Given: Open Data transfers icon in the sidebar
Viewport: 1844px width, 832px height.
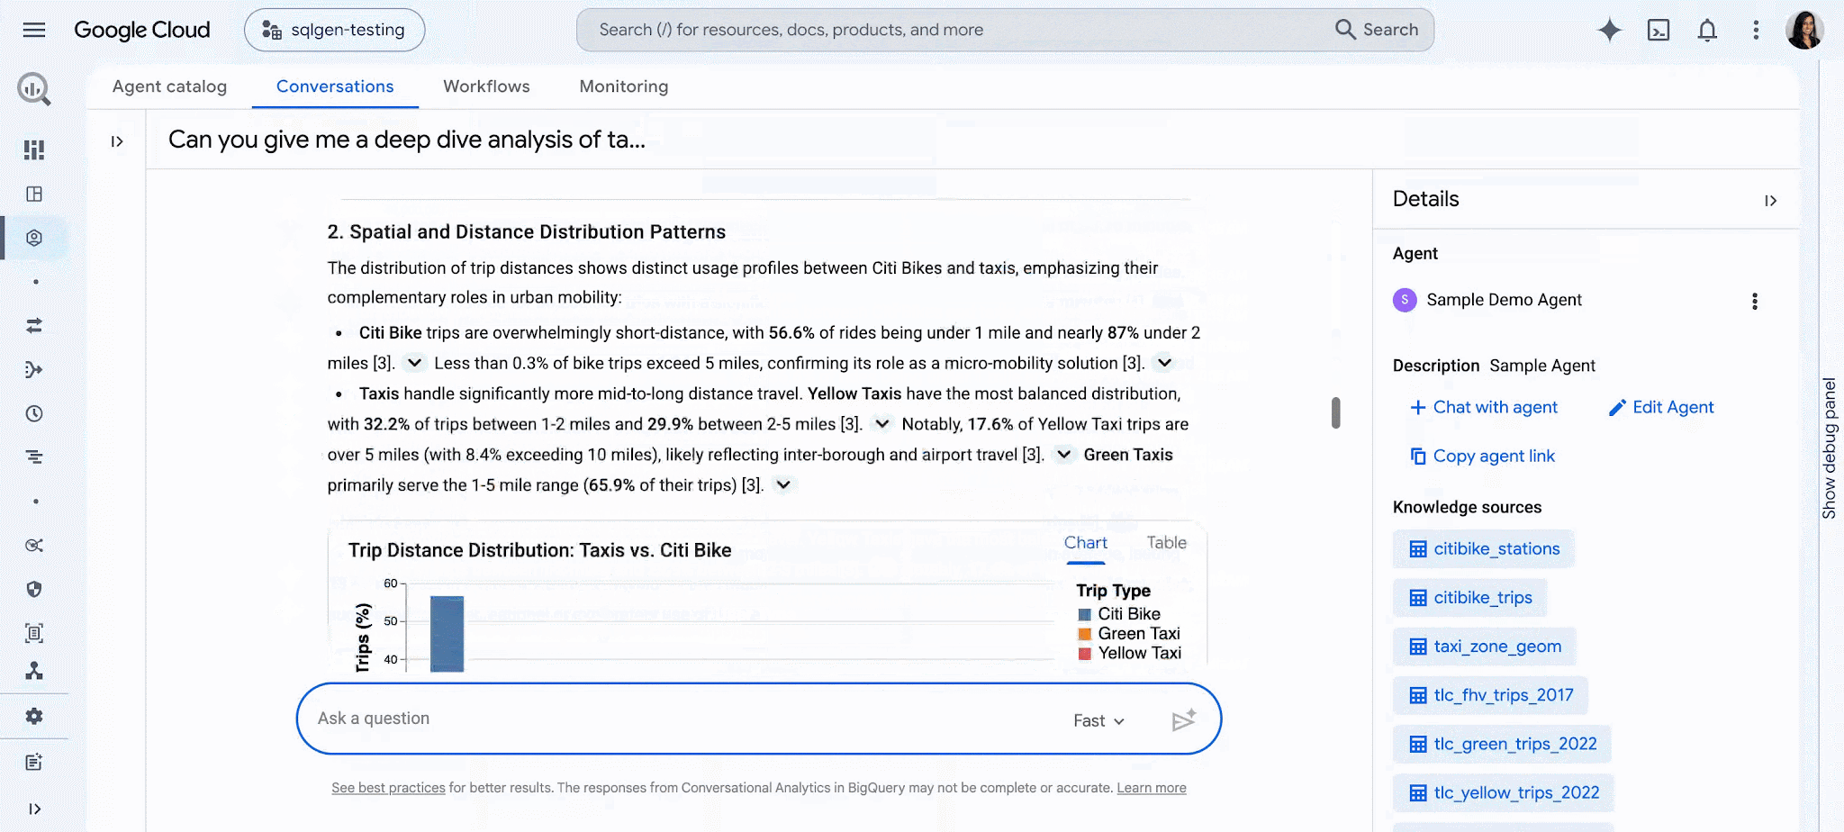Looking at the screenshot, I should 34,325.
